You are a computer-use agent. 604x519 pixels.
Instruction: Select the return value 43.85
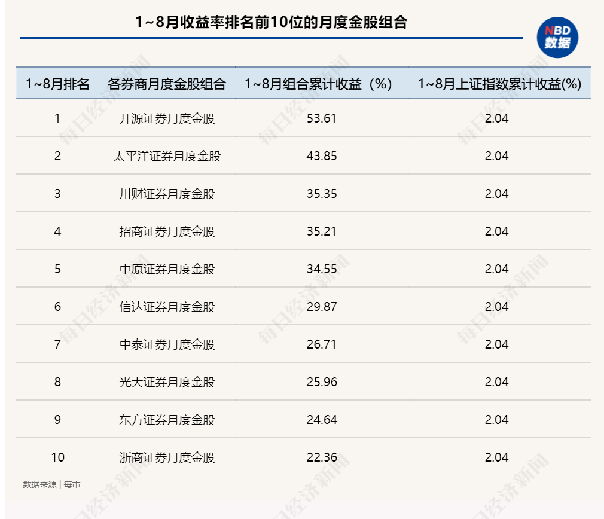[x=322, y=156]
